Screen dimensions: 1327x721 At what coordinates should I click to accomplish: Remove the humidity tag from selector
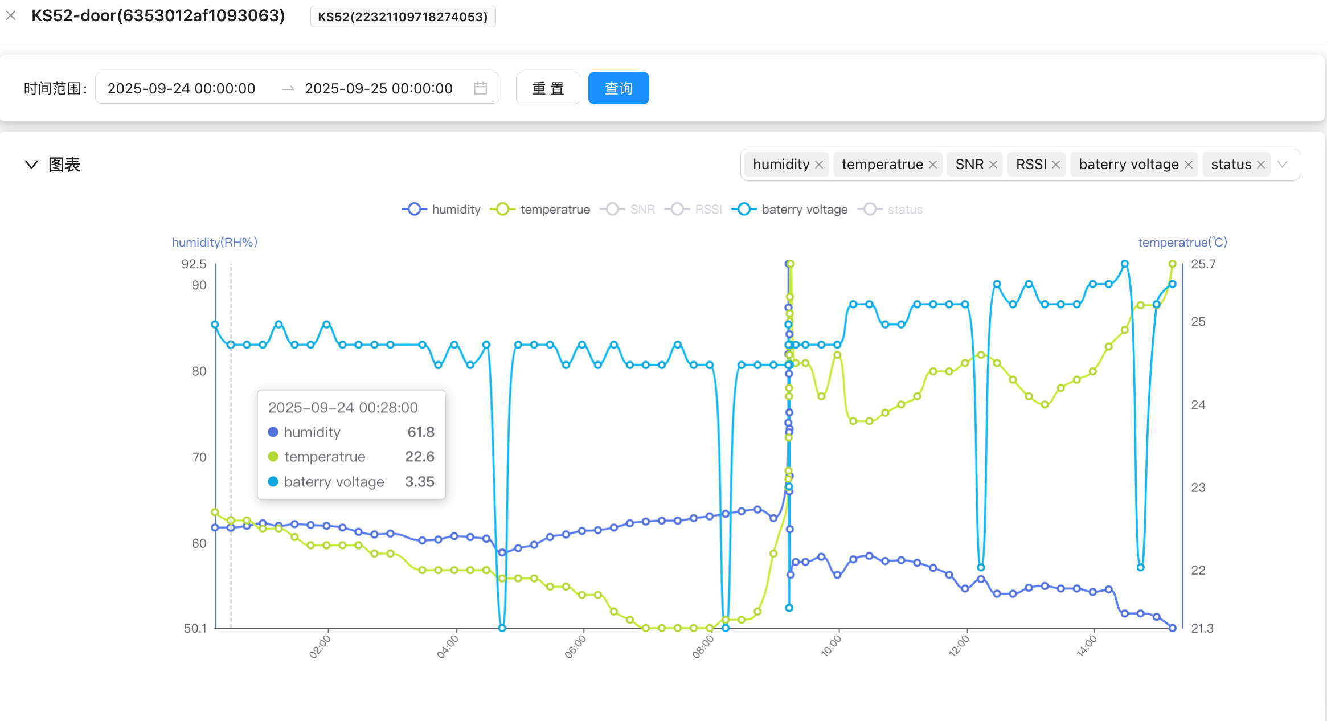point(819,165)
